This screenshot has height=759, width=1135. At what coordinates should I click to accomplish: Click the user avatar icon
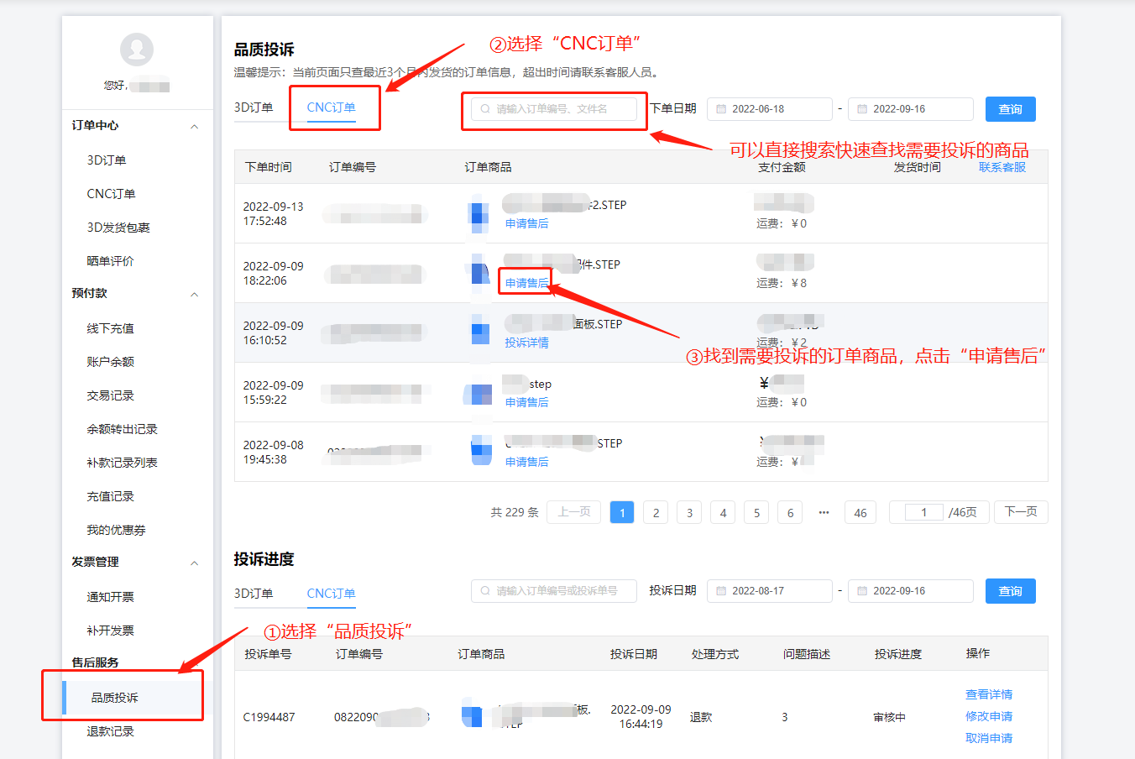(x=137, y=50)
